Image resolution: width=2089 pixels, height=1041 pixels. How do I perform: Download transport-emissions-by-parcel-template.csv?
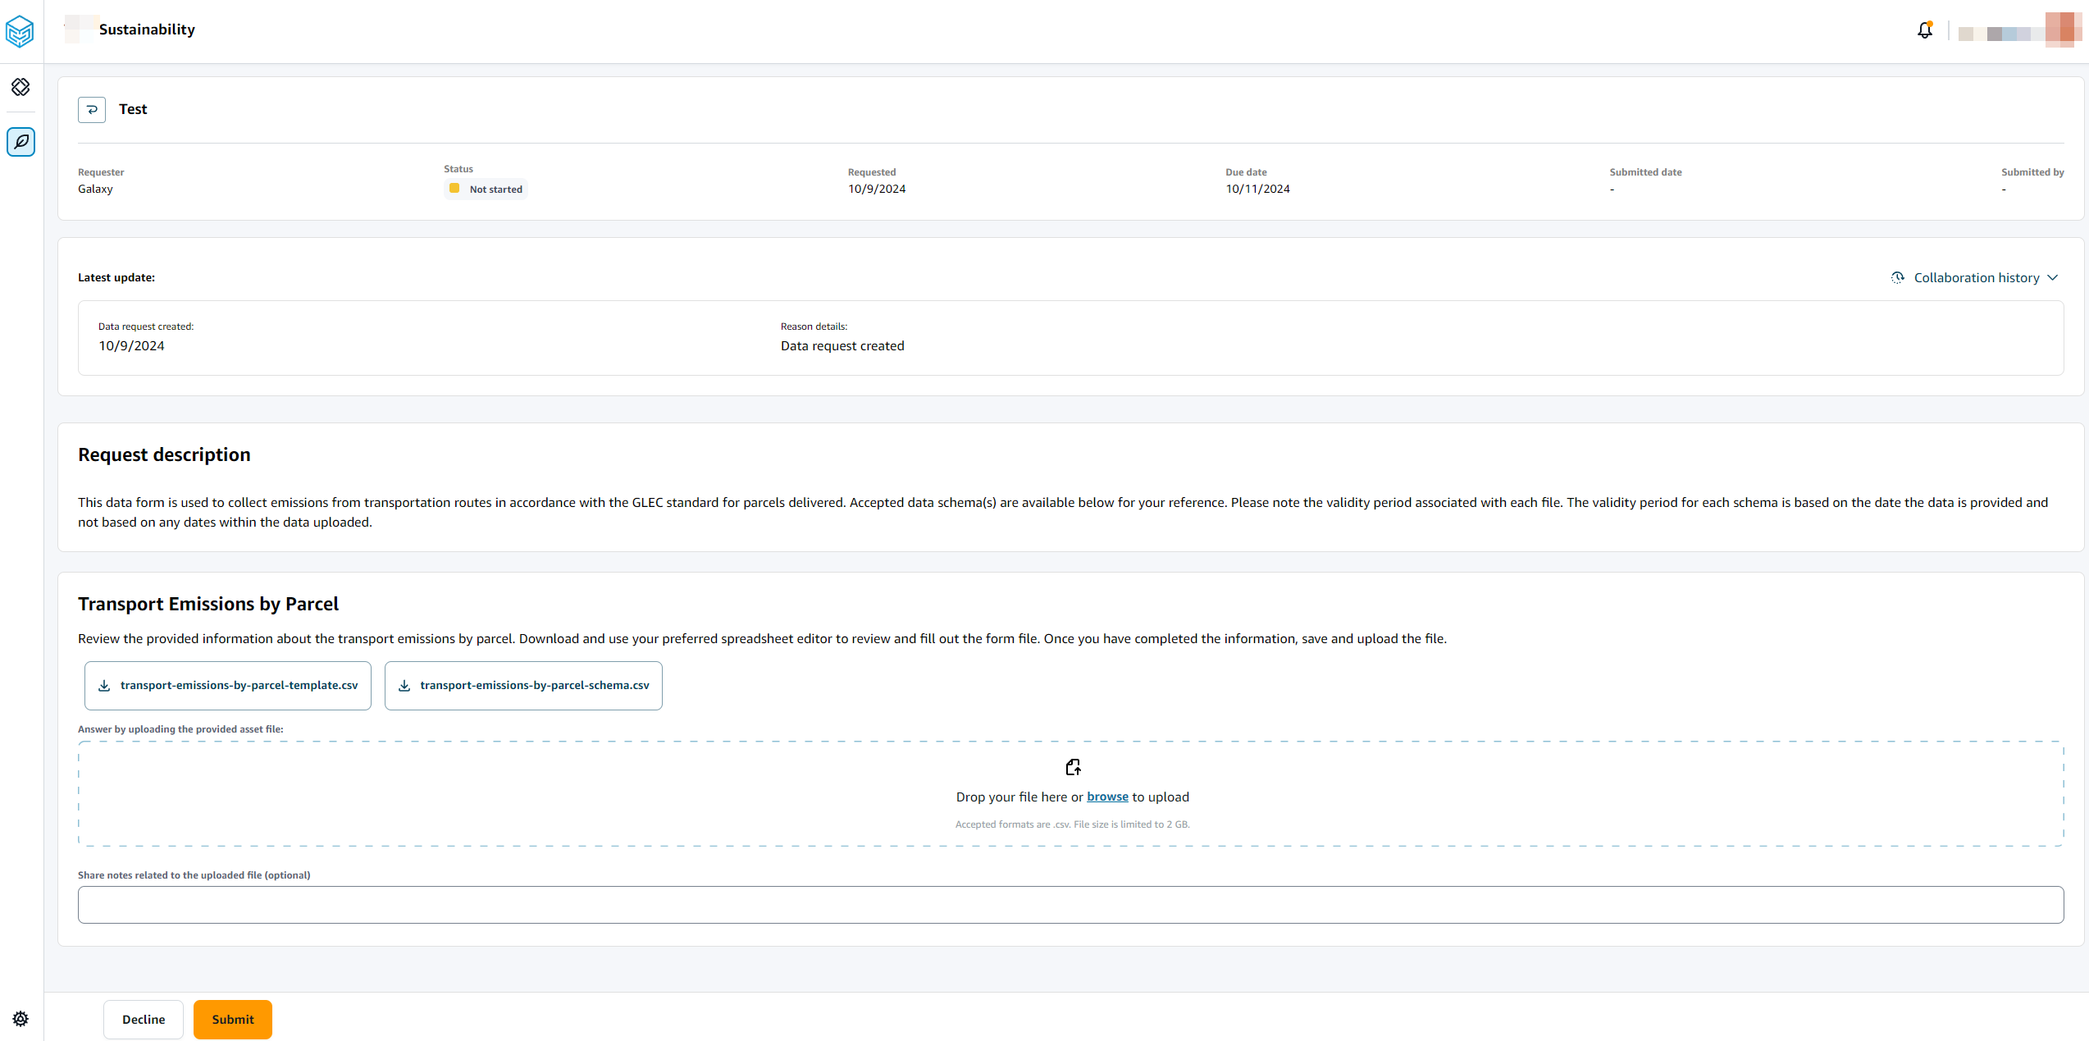click(x=227, y=685)
